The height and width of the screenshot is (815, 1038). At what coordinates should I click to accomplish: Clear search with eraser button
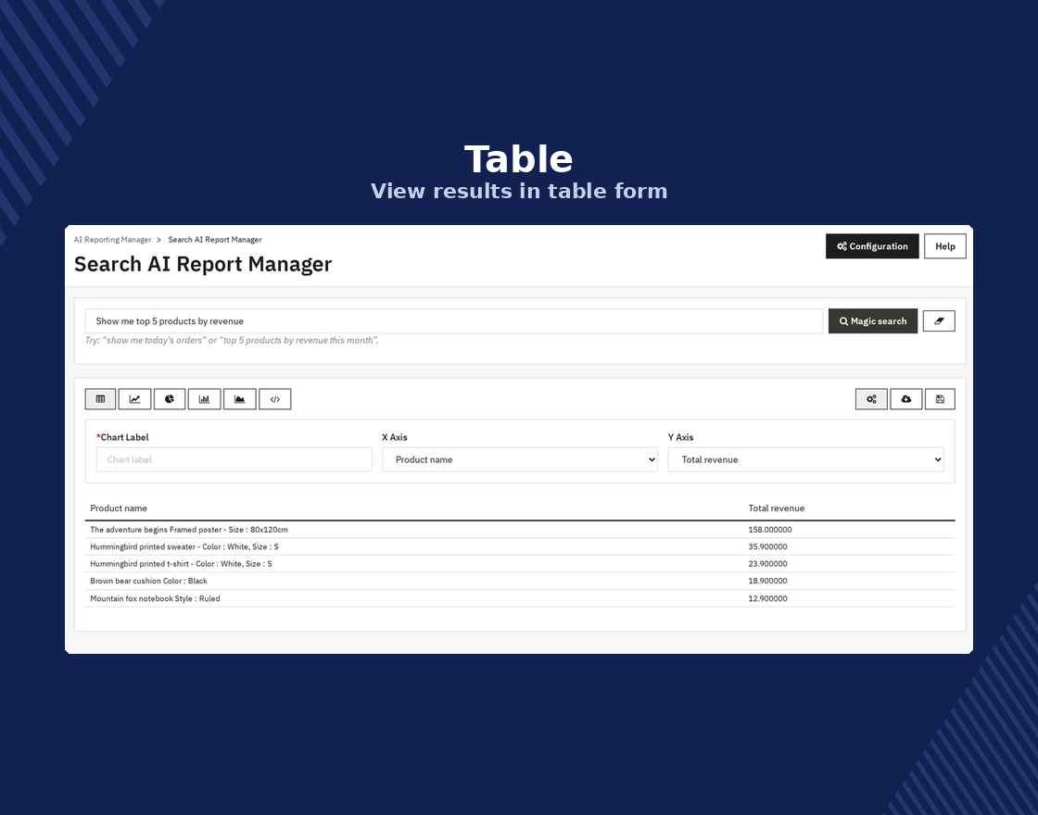(x=939, y=320)
